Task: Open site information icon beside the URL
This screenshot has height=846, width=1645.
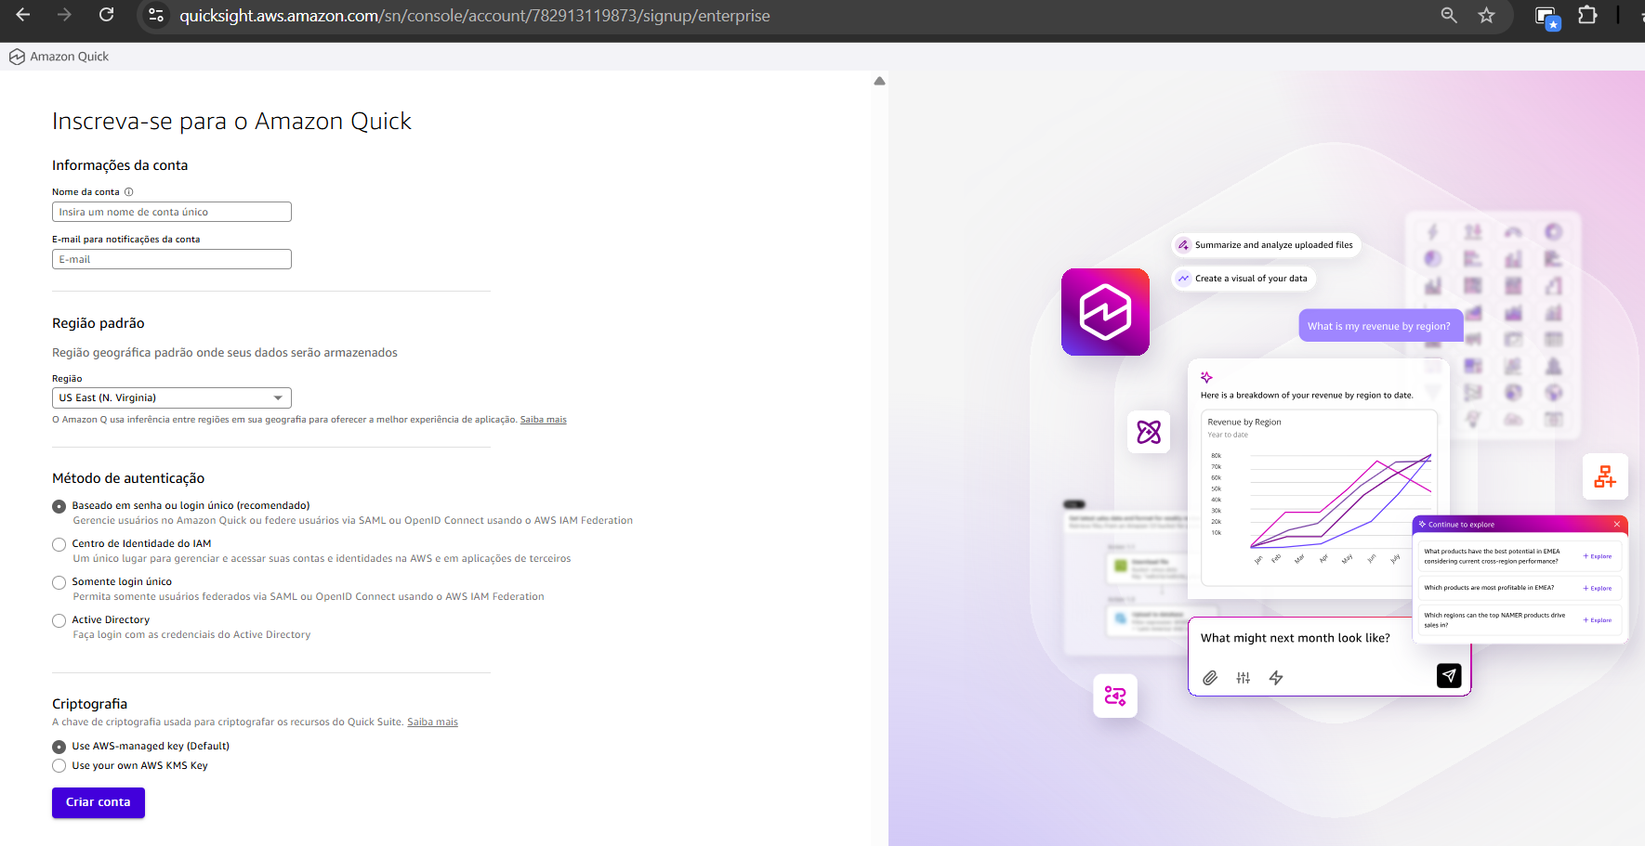Action: [156, 15]
